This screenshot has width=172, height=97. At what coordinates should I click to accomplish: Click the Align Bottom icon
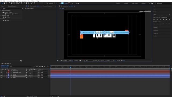coord(170,19)
